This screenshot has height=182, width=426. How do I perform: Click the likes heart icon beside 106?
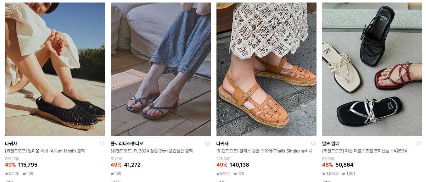(24, 174)
